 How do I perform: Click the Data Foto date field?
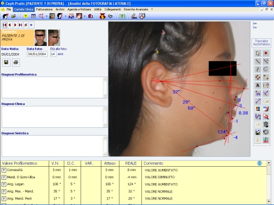37,54
